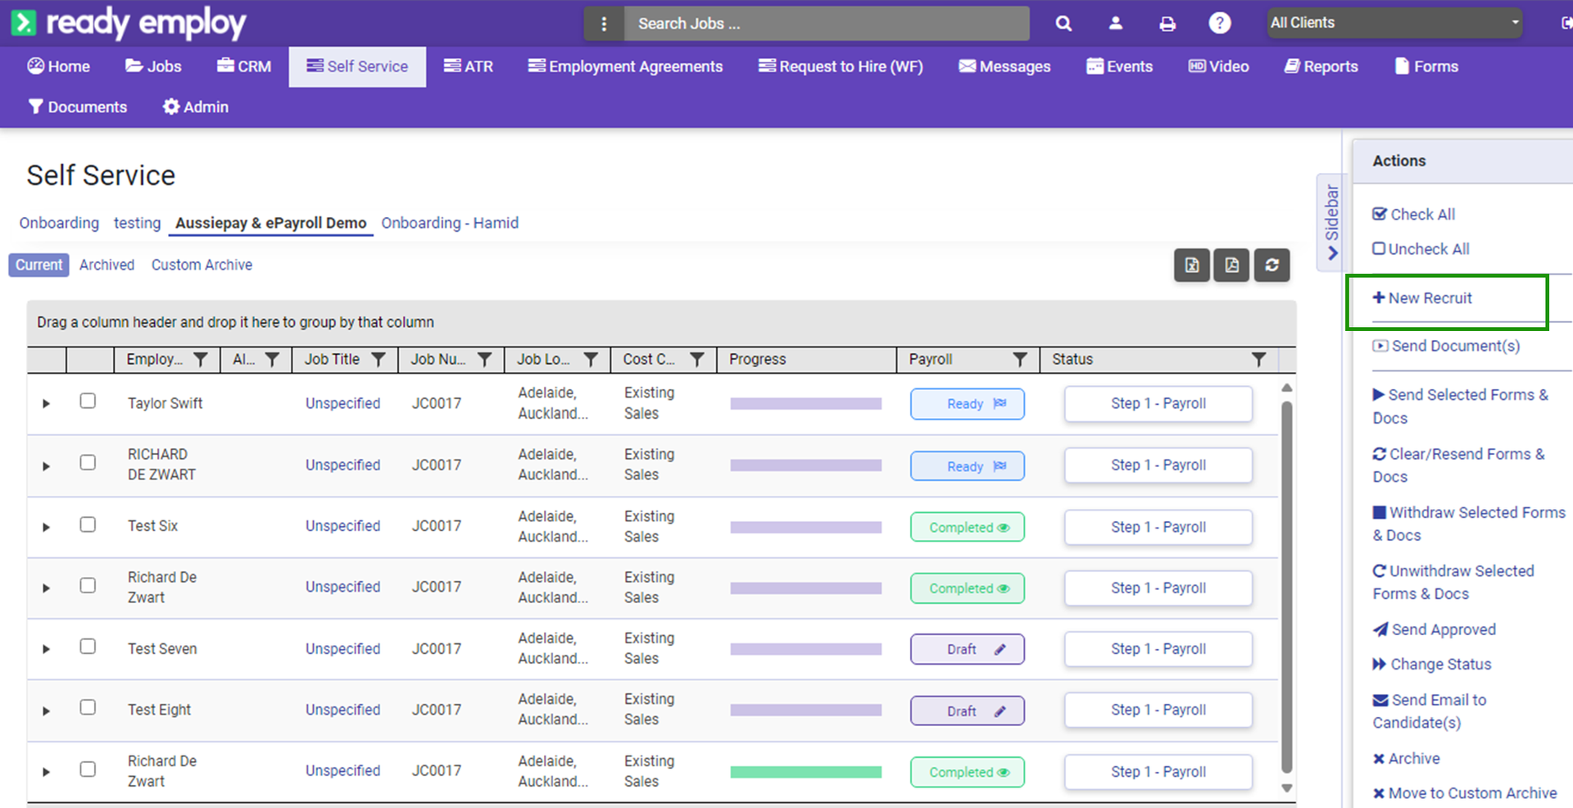
Task: Switch to the Archived tab
Action: (107, 265)
